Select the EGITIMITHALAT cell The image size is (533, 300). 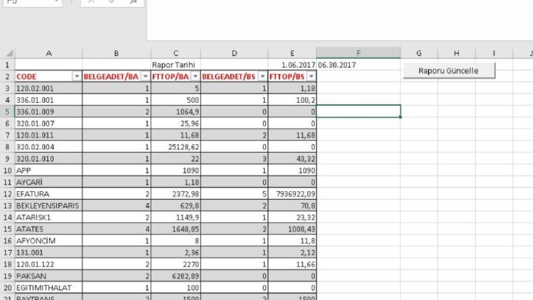click(48, 288)
